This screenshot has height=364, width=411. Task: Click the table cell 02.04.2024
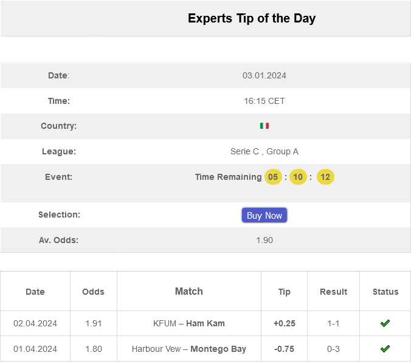[35, 323]
